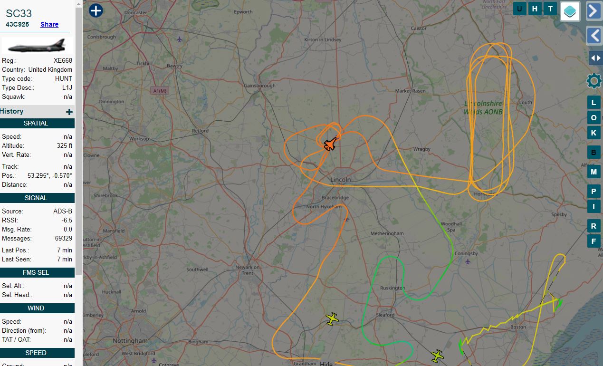Click the Share link
Image resolution: width=603 pixels, height=366 pixels.
coord(49,24)
